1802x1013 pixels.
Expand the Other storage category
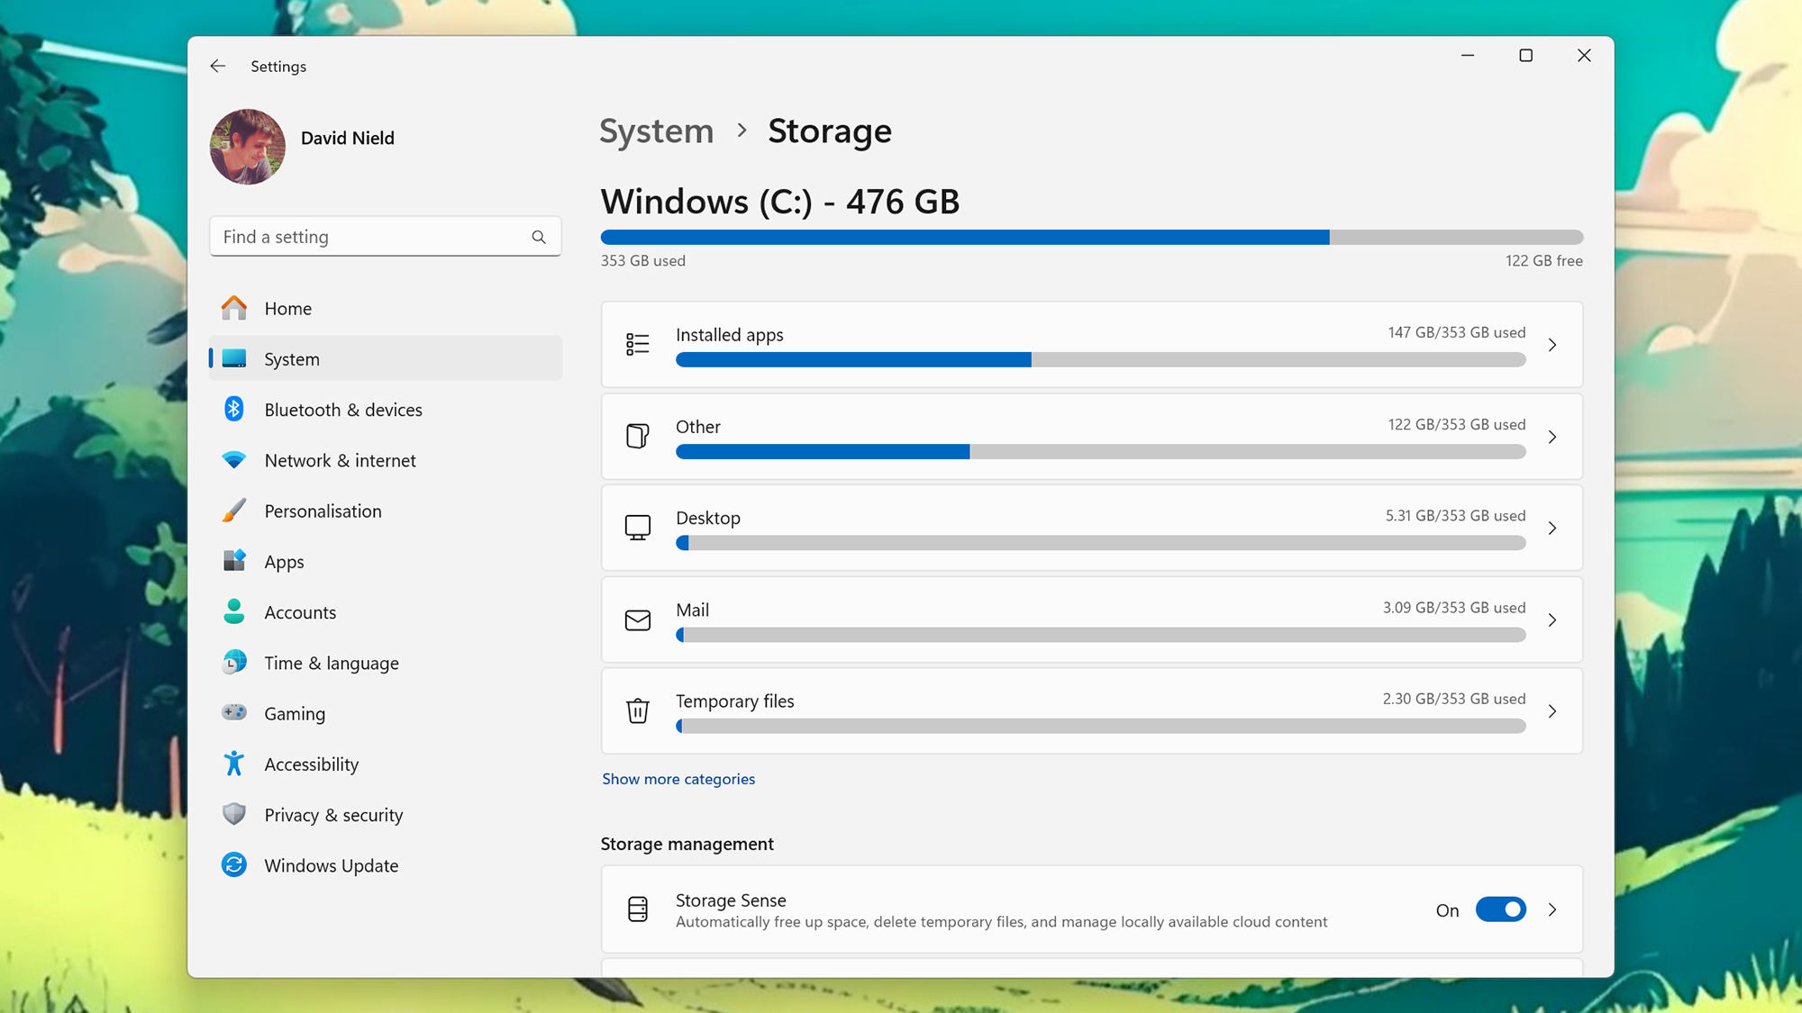click(x=1552, y=437)
